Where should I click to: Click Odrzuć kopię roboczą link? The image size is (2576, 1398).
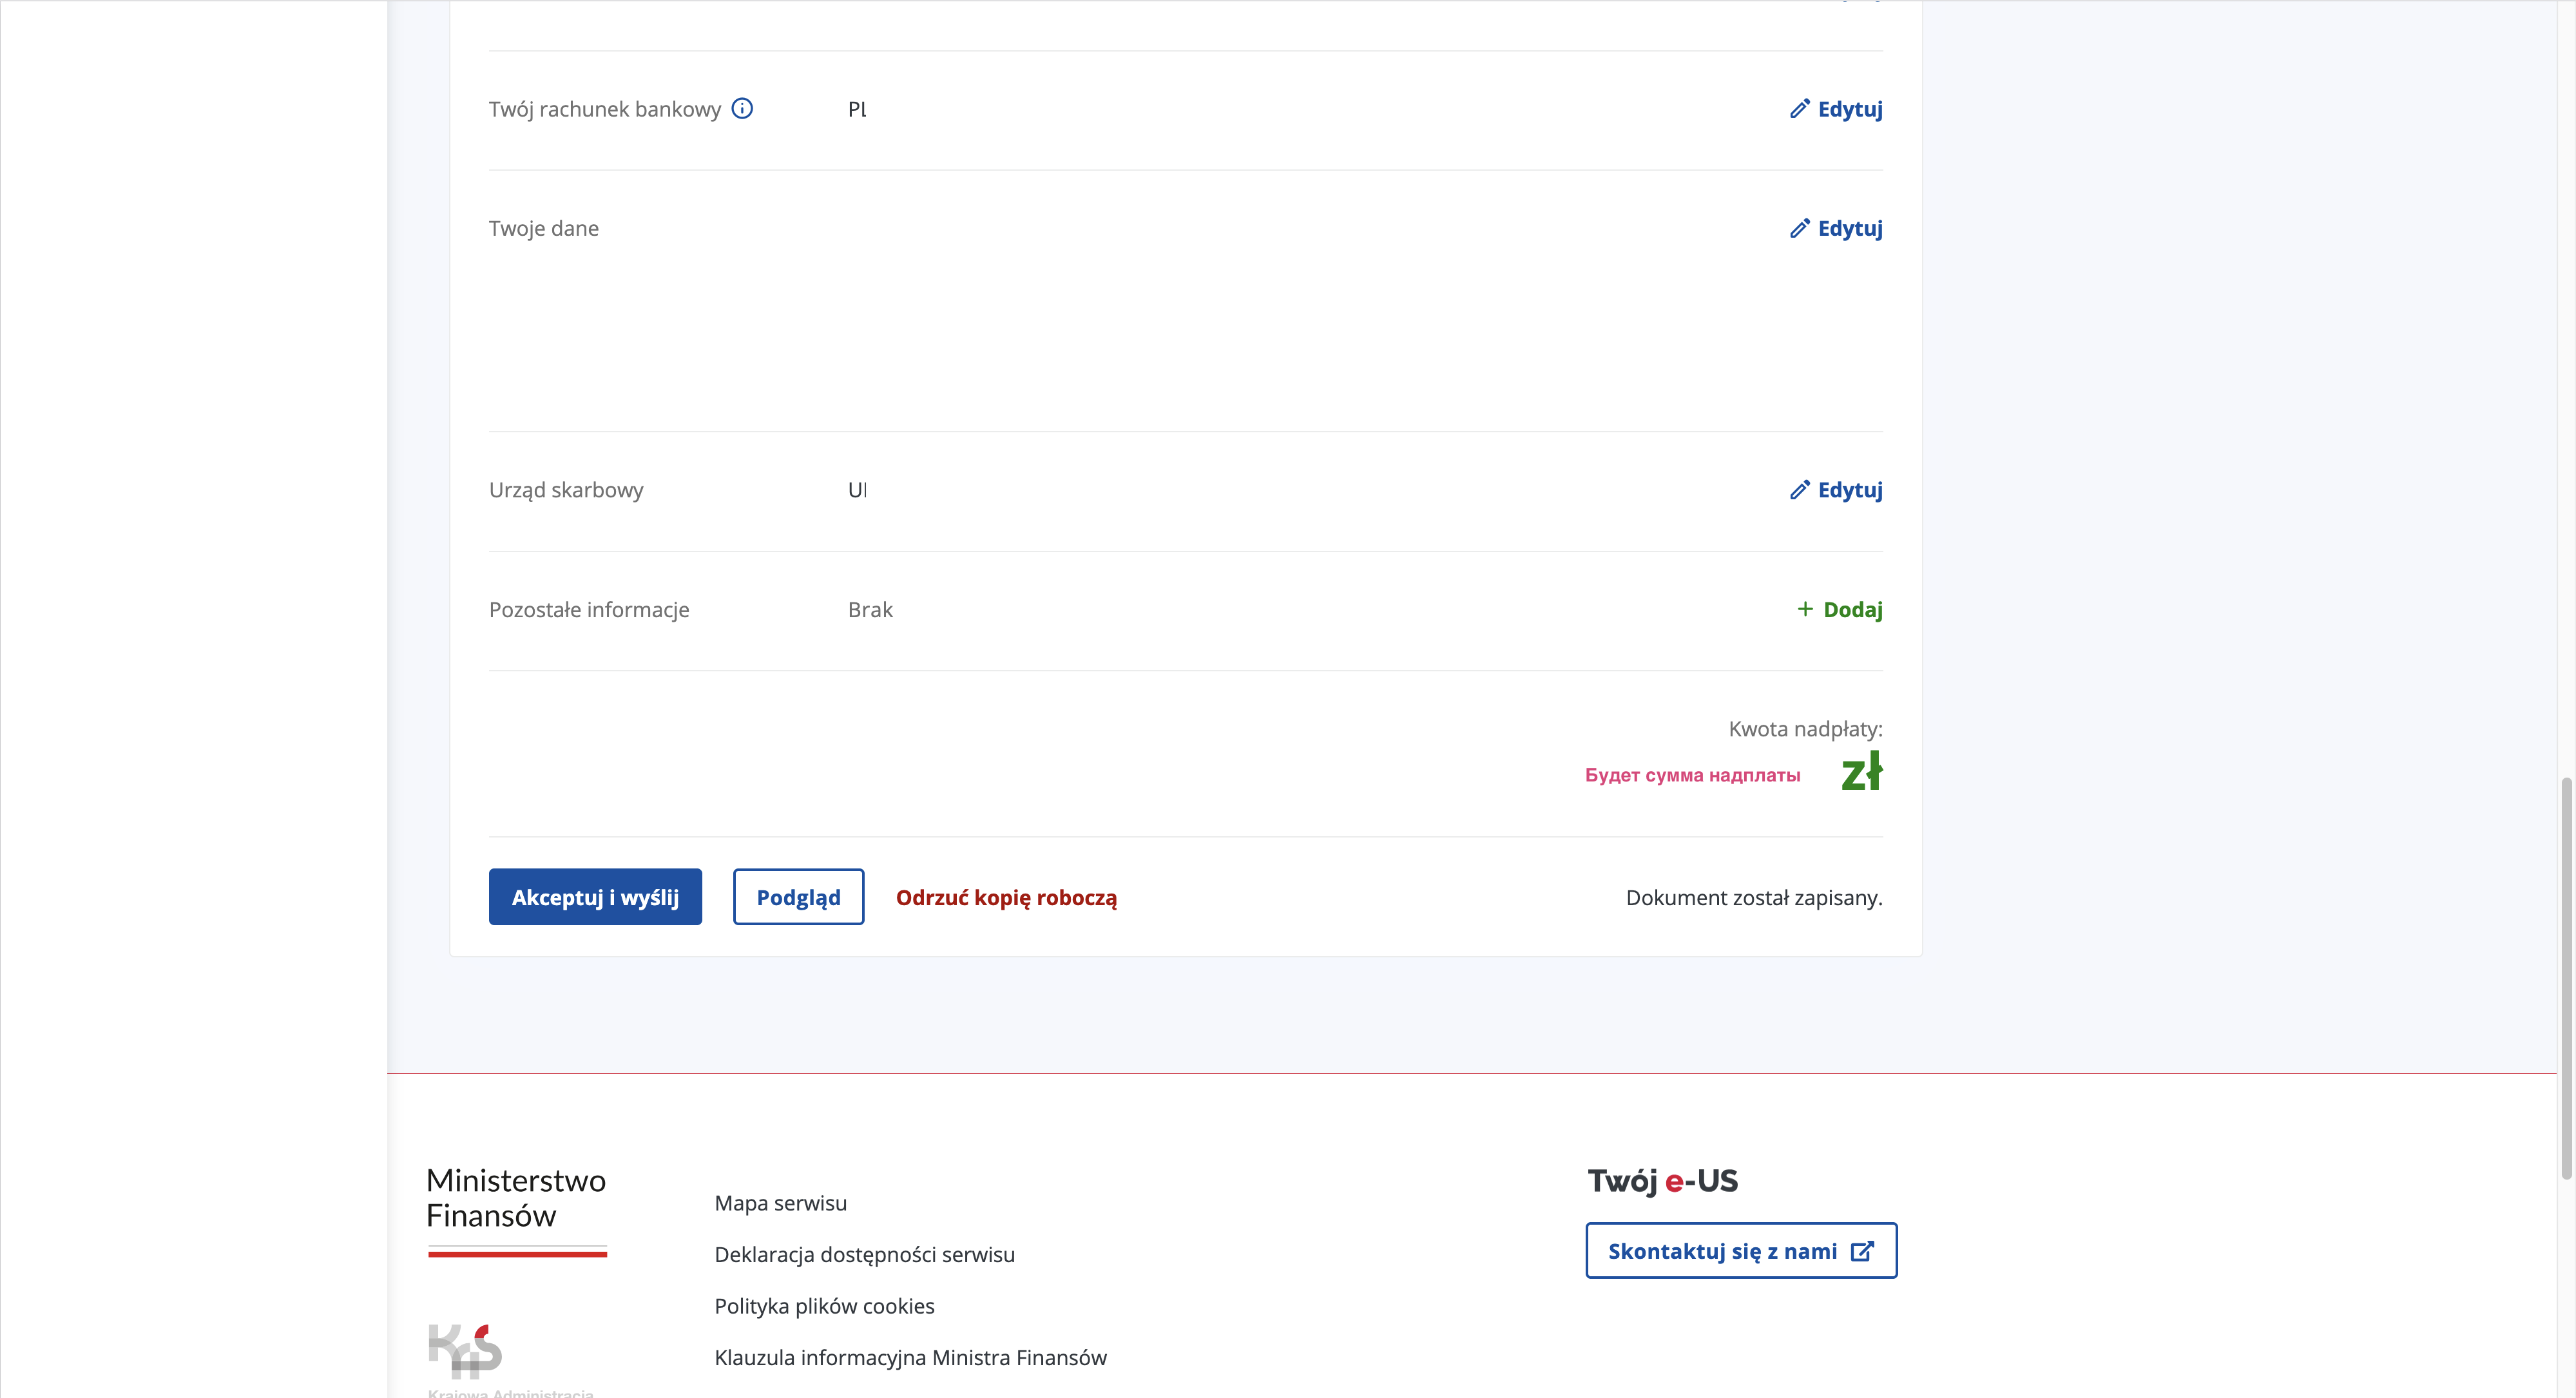(x=1006, y=897)
